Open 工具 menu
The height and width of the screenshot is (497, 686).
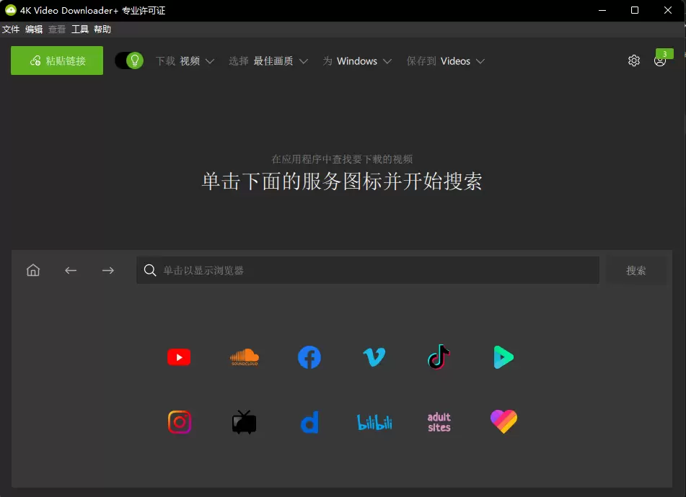tap(80, 30)
